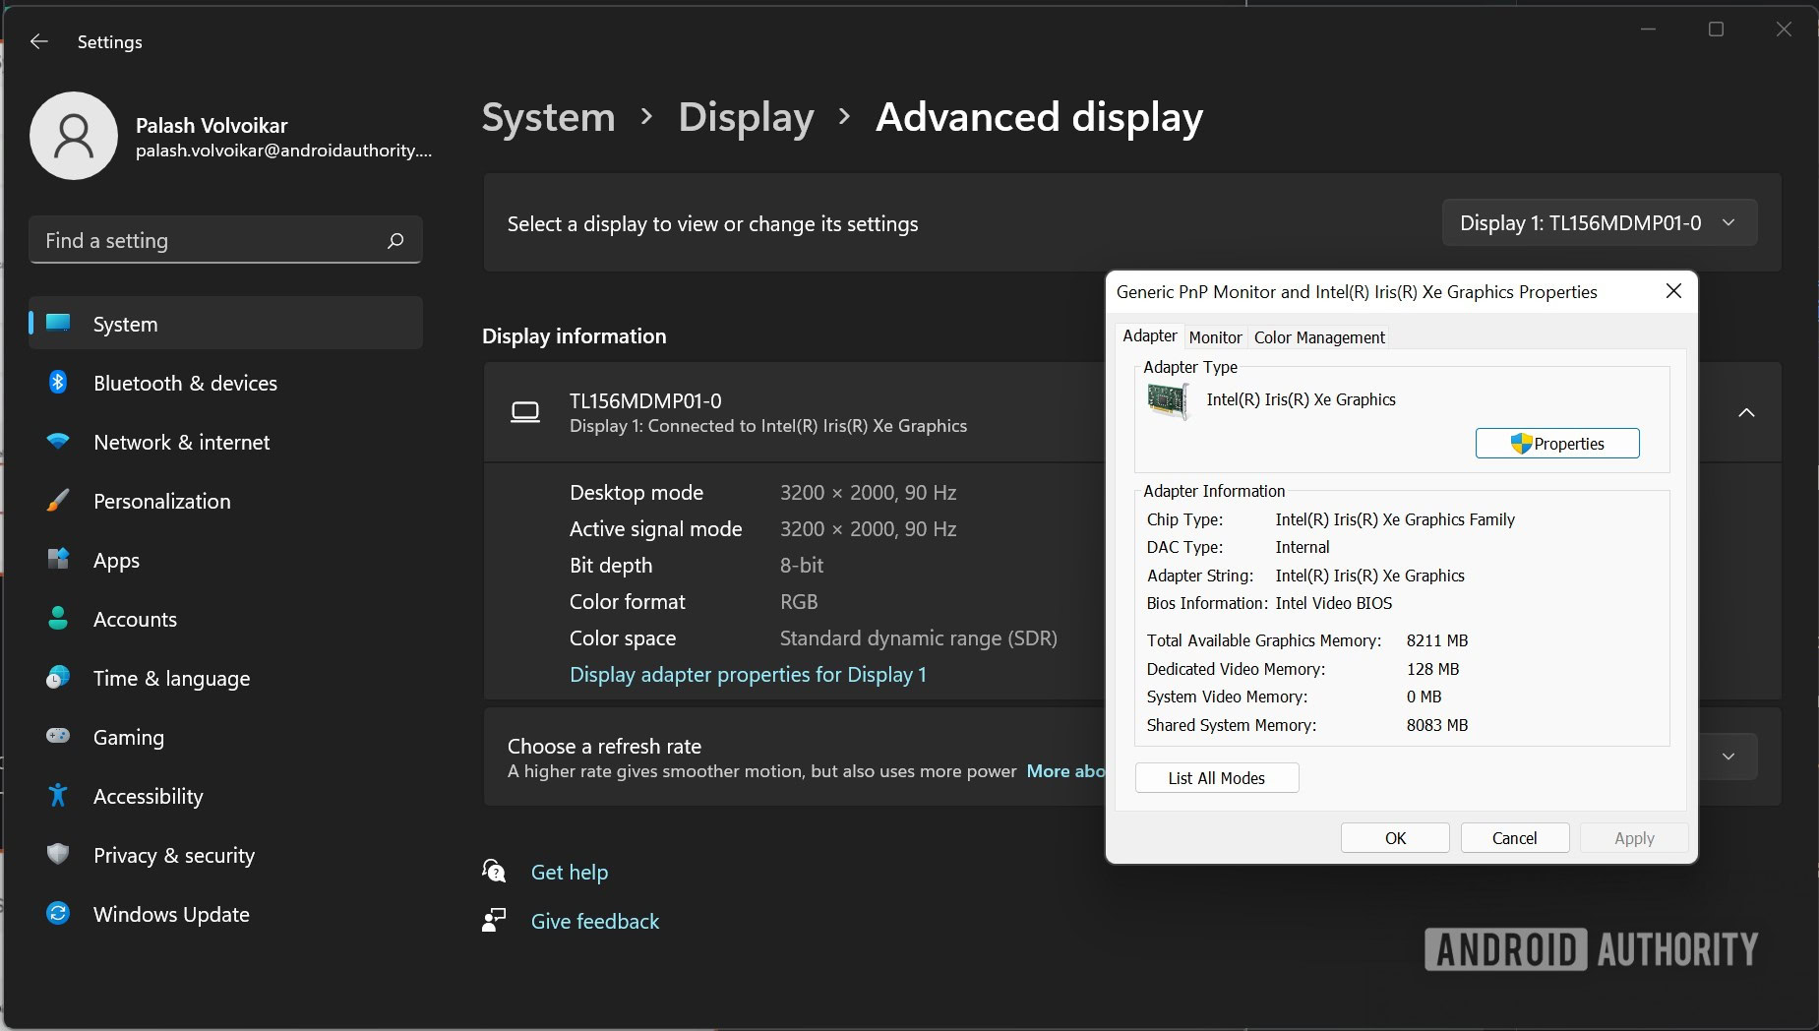Select the Windows Update sync icon

tap(58, 913)
